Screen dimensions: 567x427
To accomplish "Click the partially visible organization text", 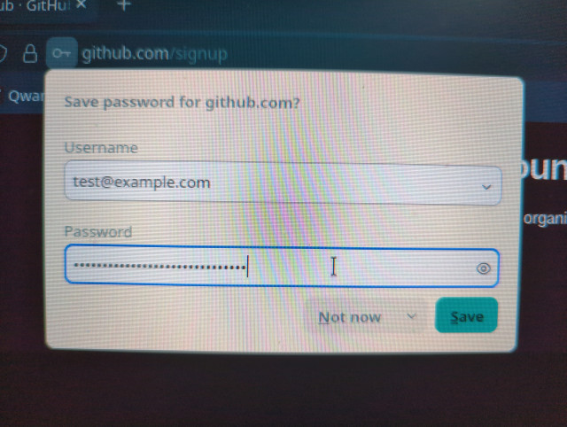I will 546,219.
